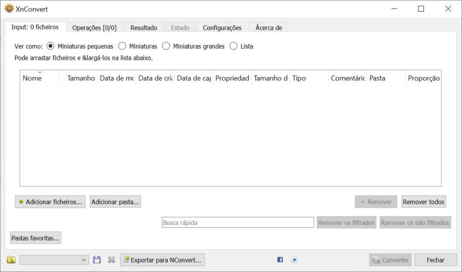The height and width of the screenshot is (272, 462).
Task: Switch to Lista view mode
Action: tap(234, 46)
